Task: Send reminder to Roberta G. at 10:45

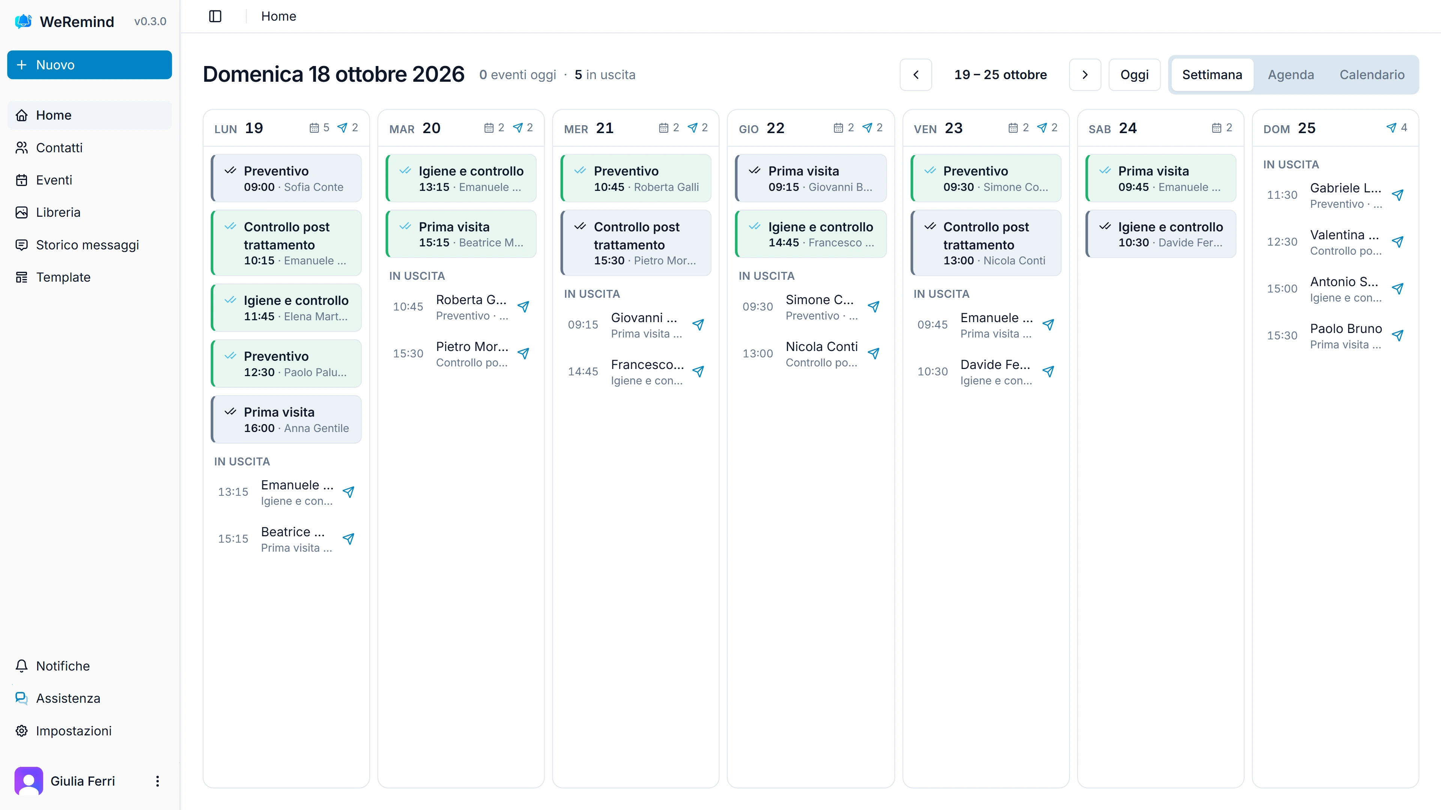Action: [523, 307]
